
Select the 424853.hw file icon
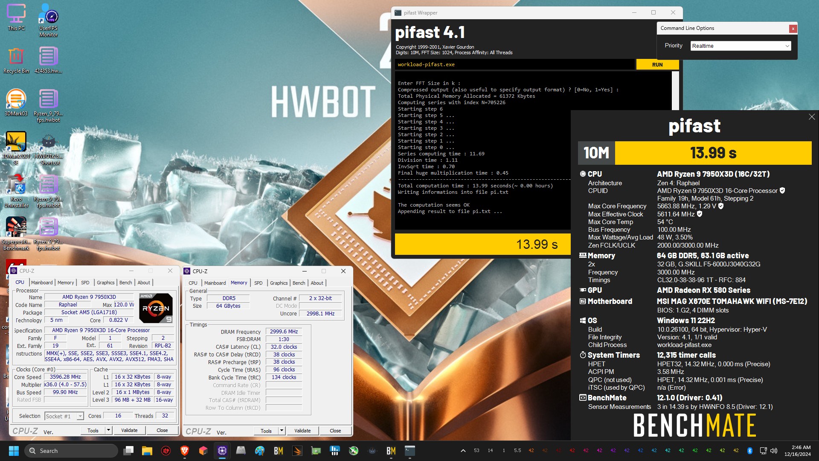click(x=48, y=60)
